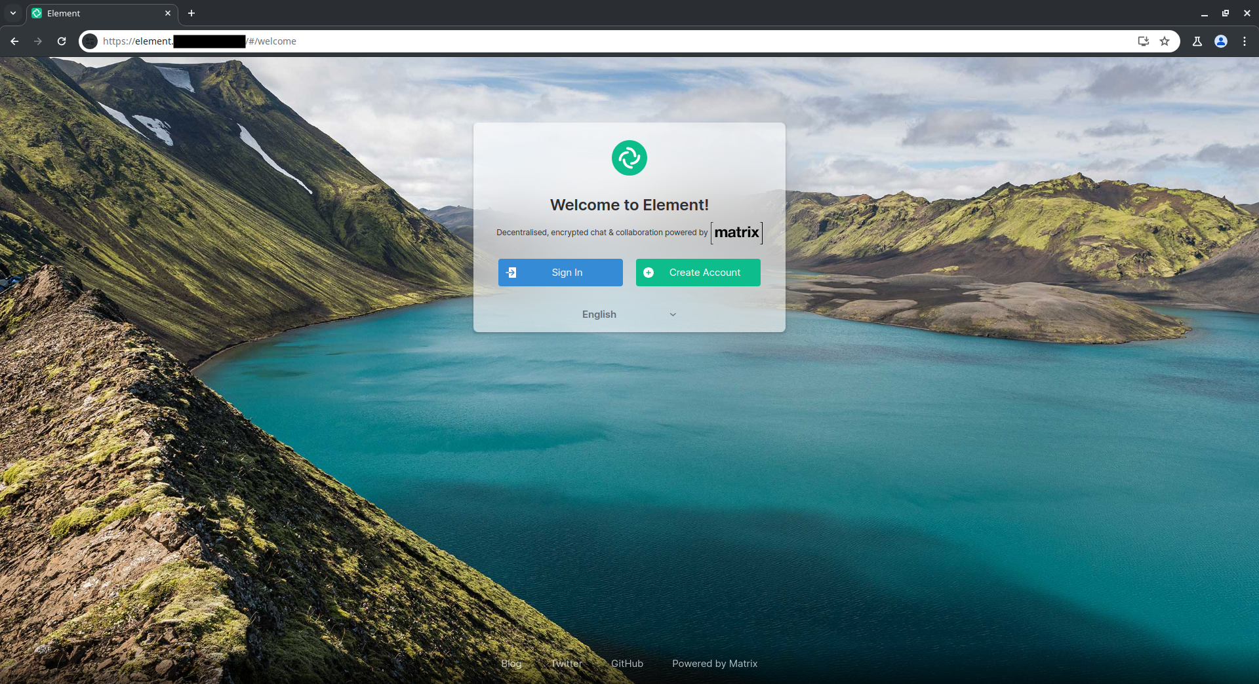Viewport: 1259px width, 684px height.
Task: Open the Twitter footer link
Action: point(566,664)
